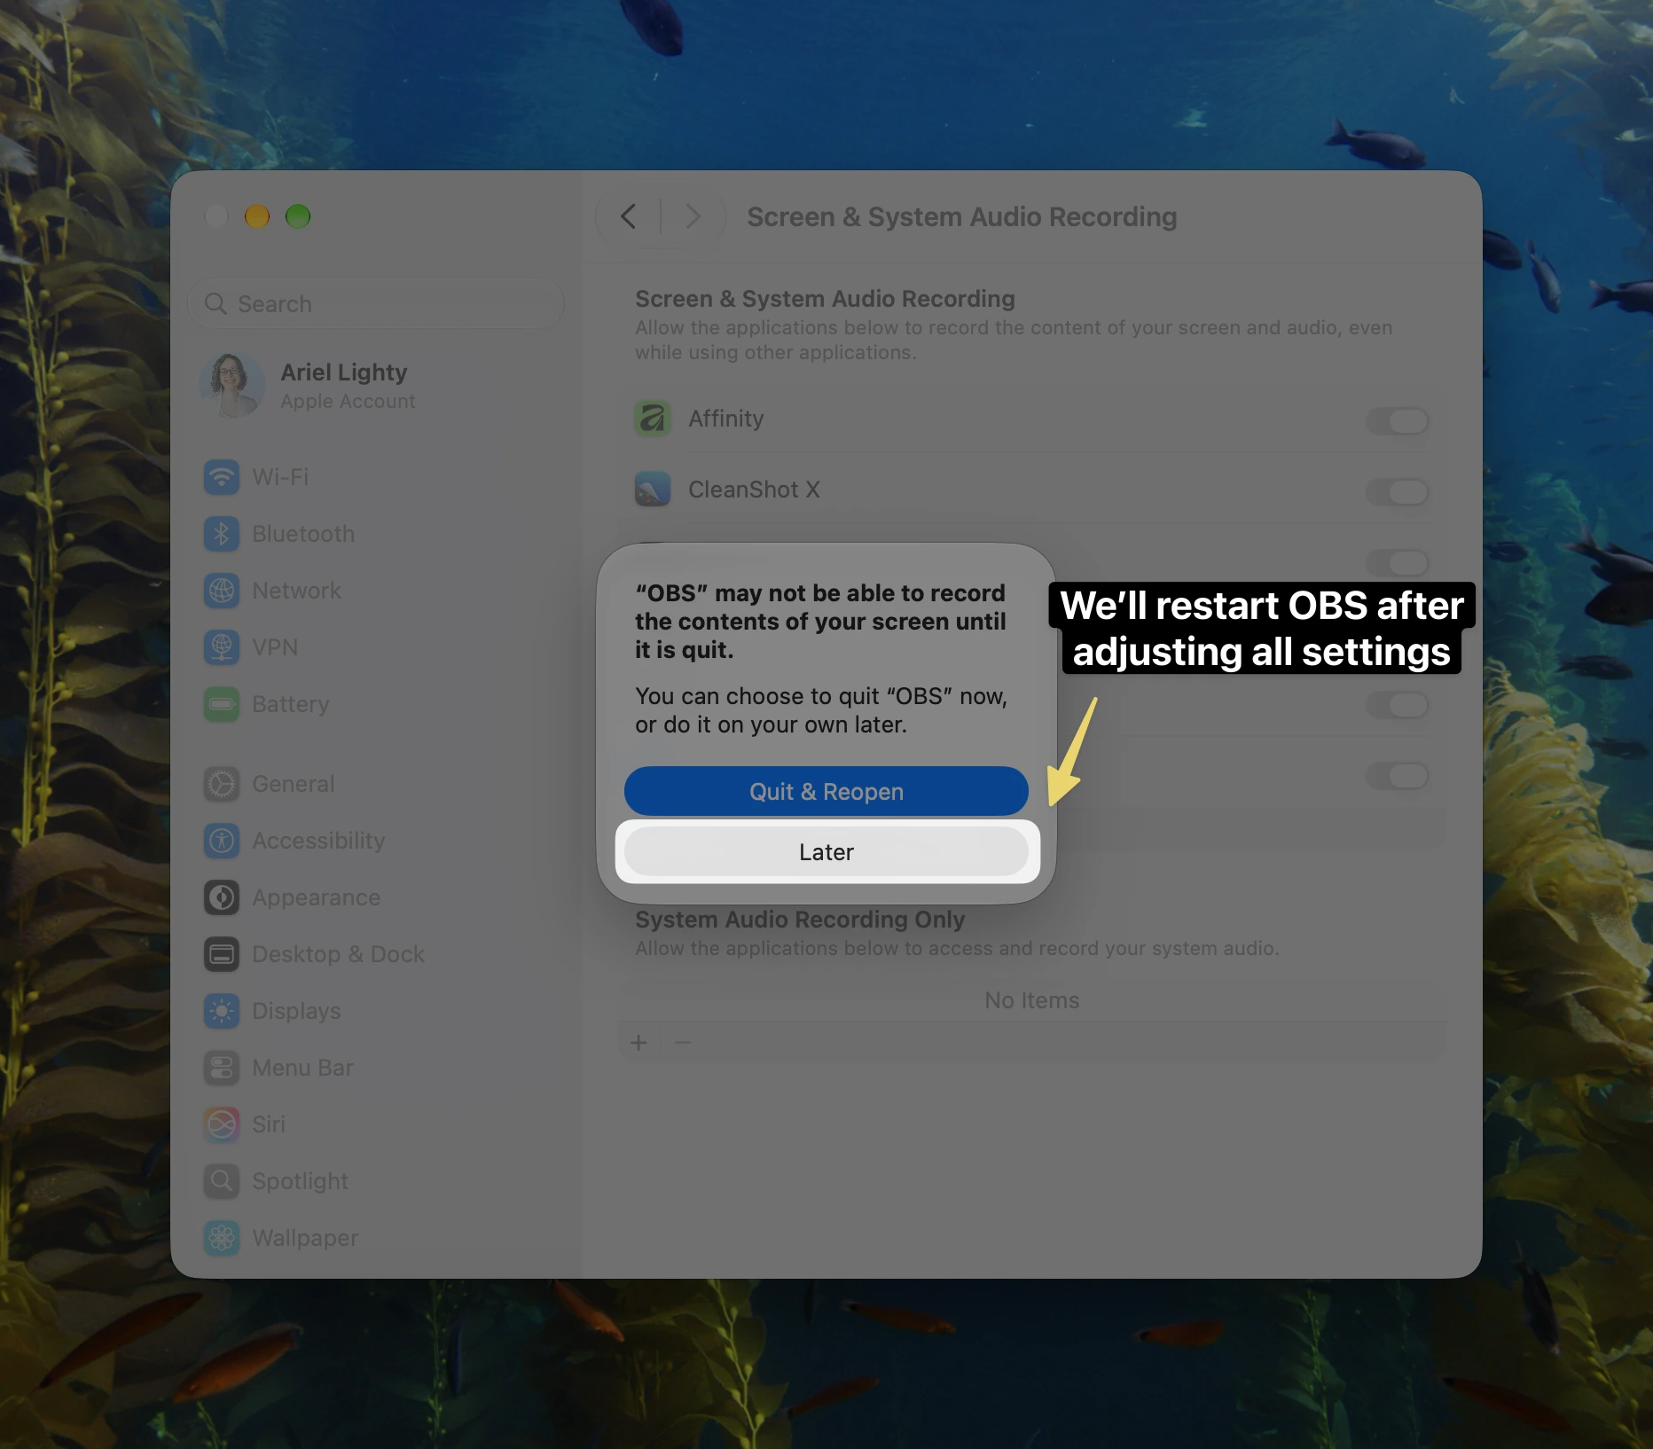The width and height of the screenshot is (1653, 1449).
Task: Add an app with the plus button
Action: click(638, 1043)
